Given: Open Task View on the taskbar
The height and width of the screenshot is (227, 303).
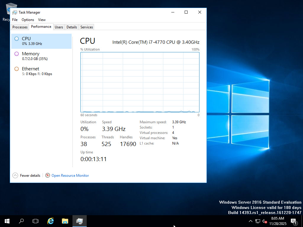Looking at the screenshot, I should coord(36,221).
